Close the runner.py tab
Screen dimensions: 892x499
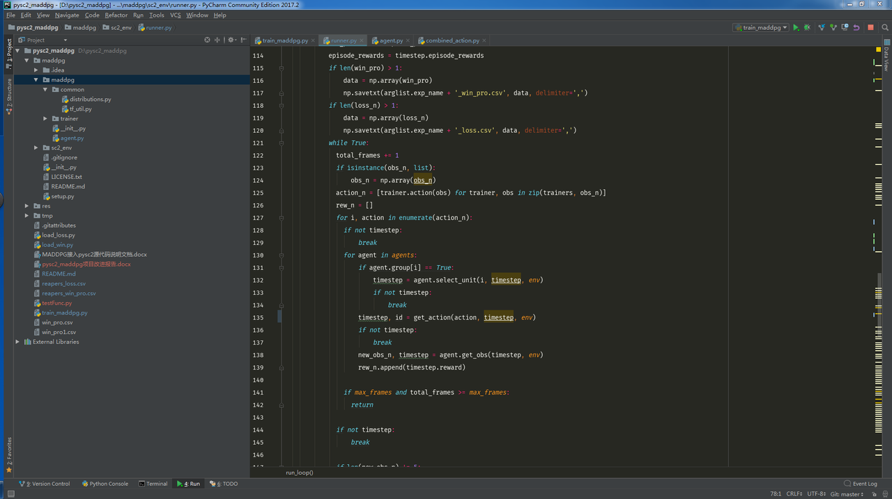362,41
